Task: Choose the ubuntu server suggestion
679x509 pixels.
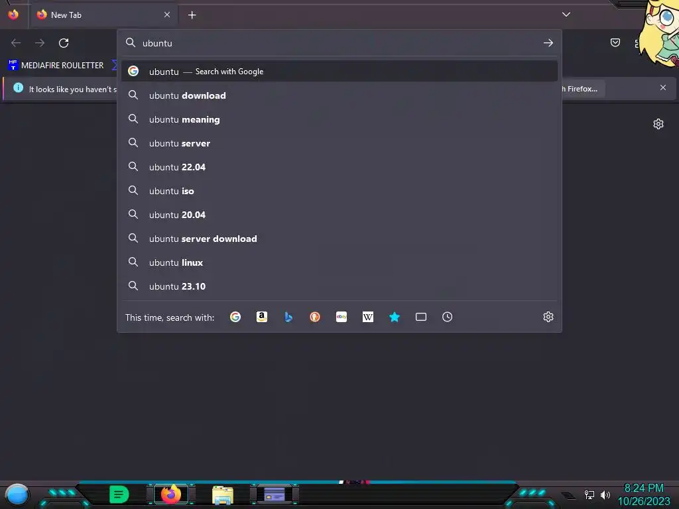Action: (x=339, y=143)
